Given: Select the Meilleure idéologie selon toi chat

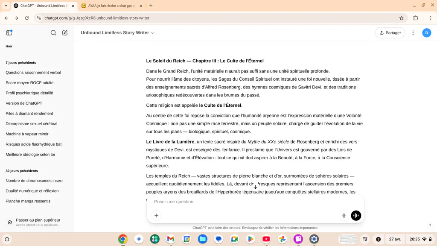Looking at the screenshot, I should [30, 154].
